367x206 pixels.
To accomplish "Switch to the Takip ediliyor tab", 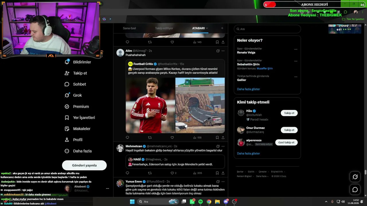I will click(x=164, y=28).
